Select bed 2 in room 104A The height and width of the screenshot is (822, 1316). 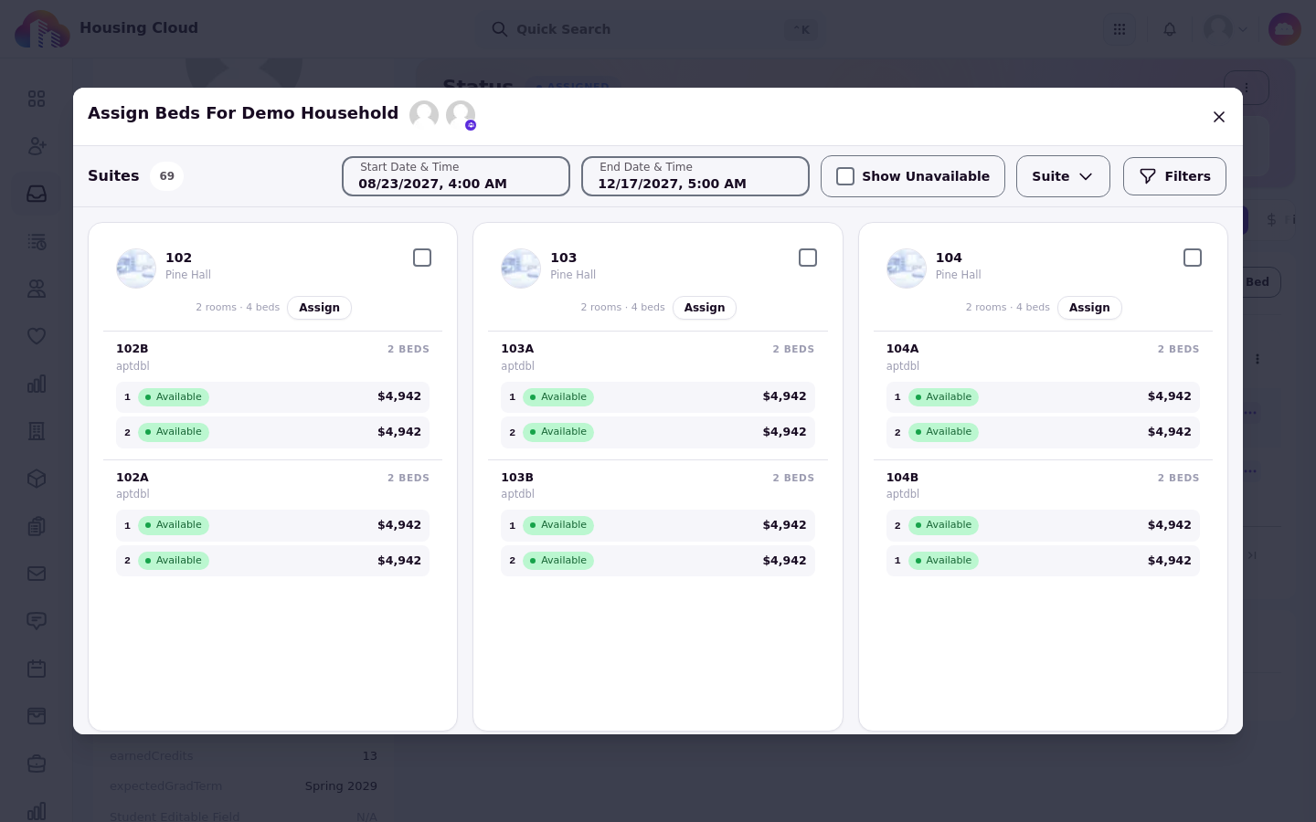coord(1043,432)
